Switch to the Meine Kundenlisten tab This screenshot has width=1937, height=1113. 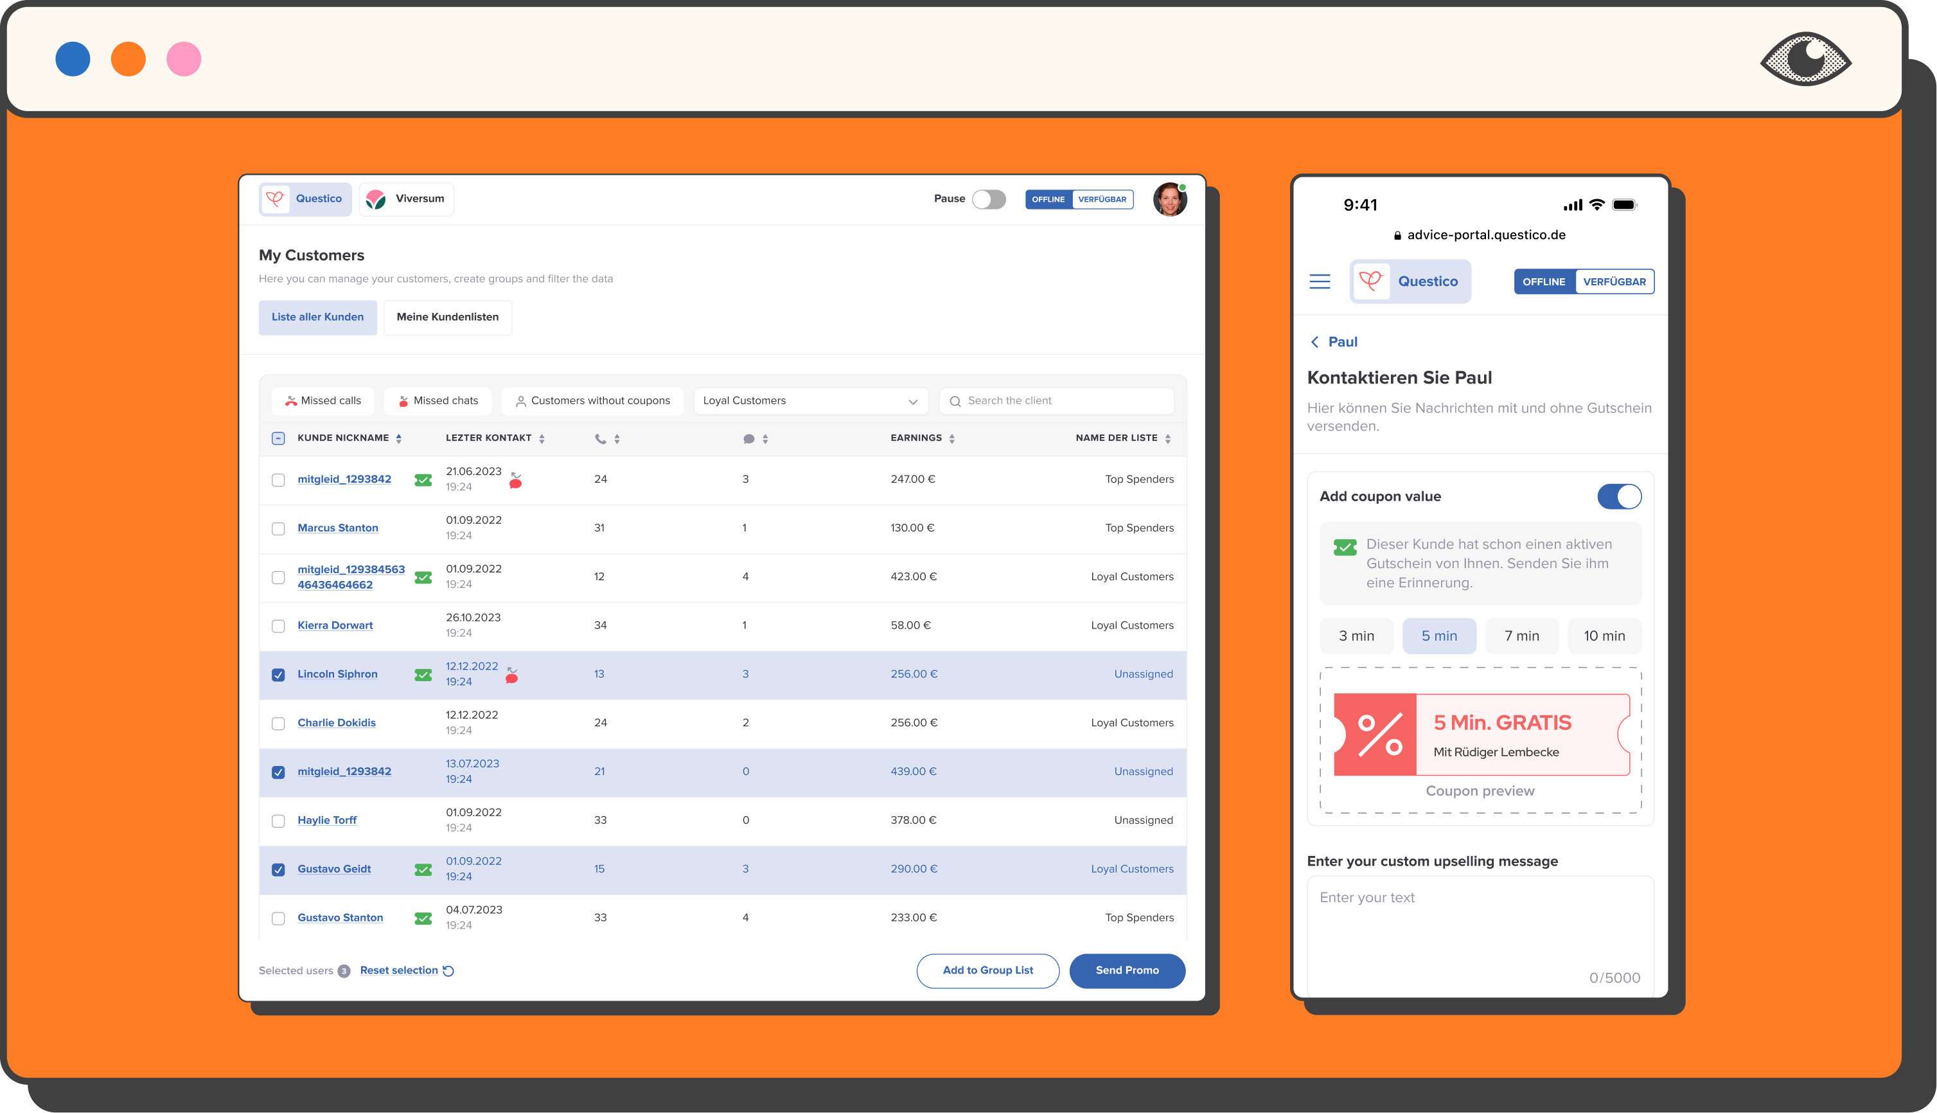tap(448, 317)
